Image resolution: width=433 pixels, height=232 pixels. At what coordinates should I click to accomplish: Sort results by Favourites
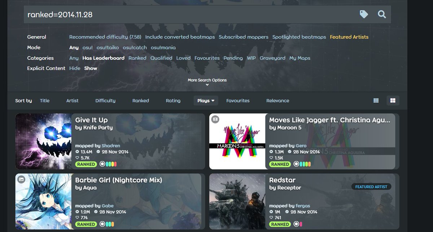click(x=238, y=101)
